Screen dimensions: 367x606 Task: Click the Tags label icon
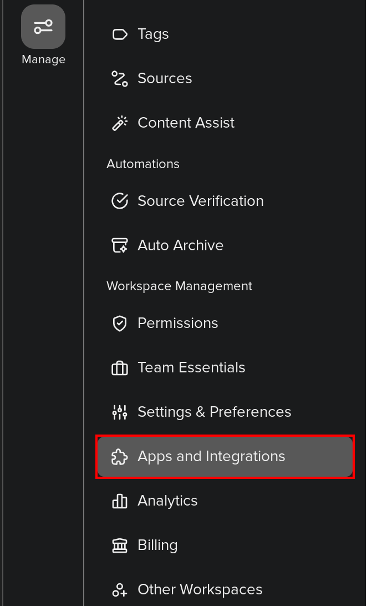click(120, 34)
